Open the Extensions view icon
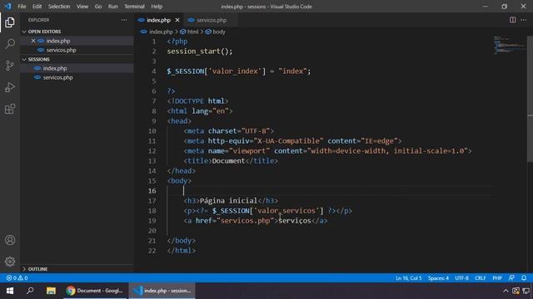The image size is (533, 299). coord(10,109)
